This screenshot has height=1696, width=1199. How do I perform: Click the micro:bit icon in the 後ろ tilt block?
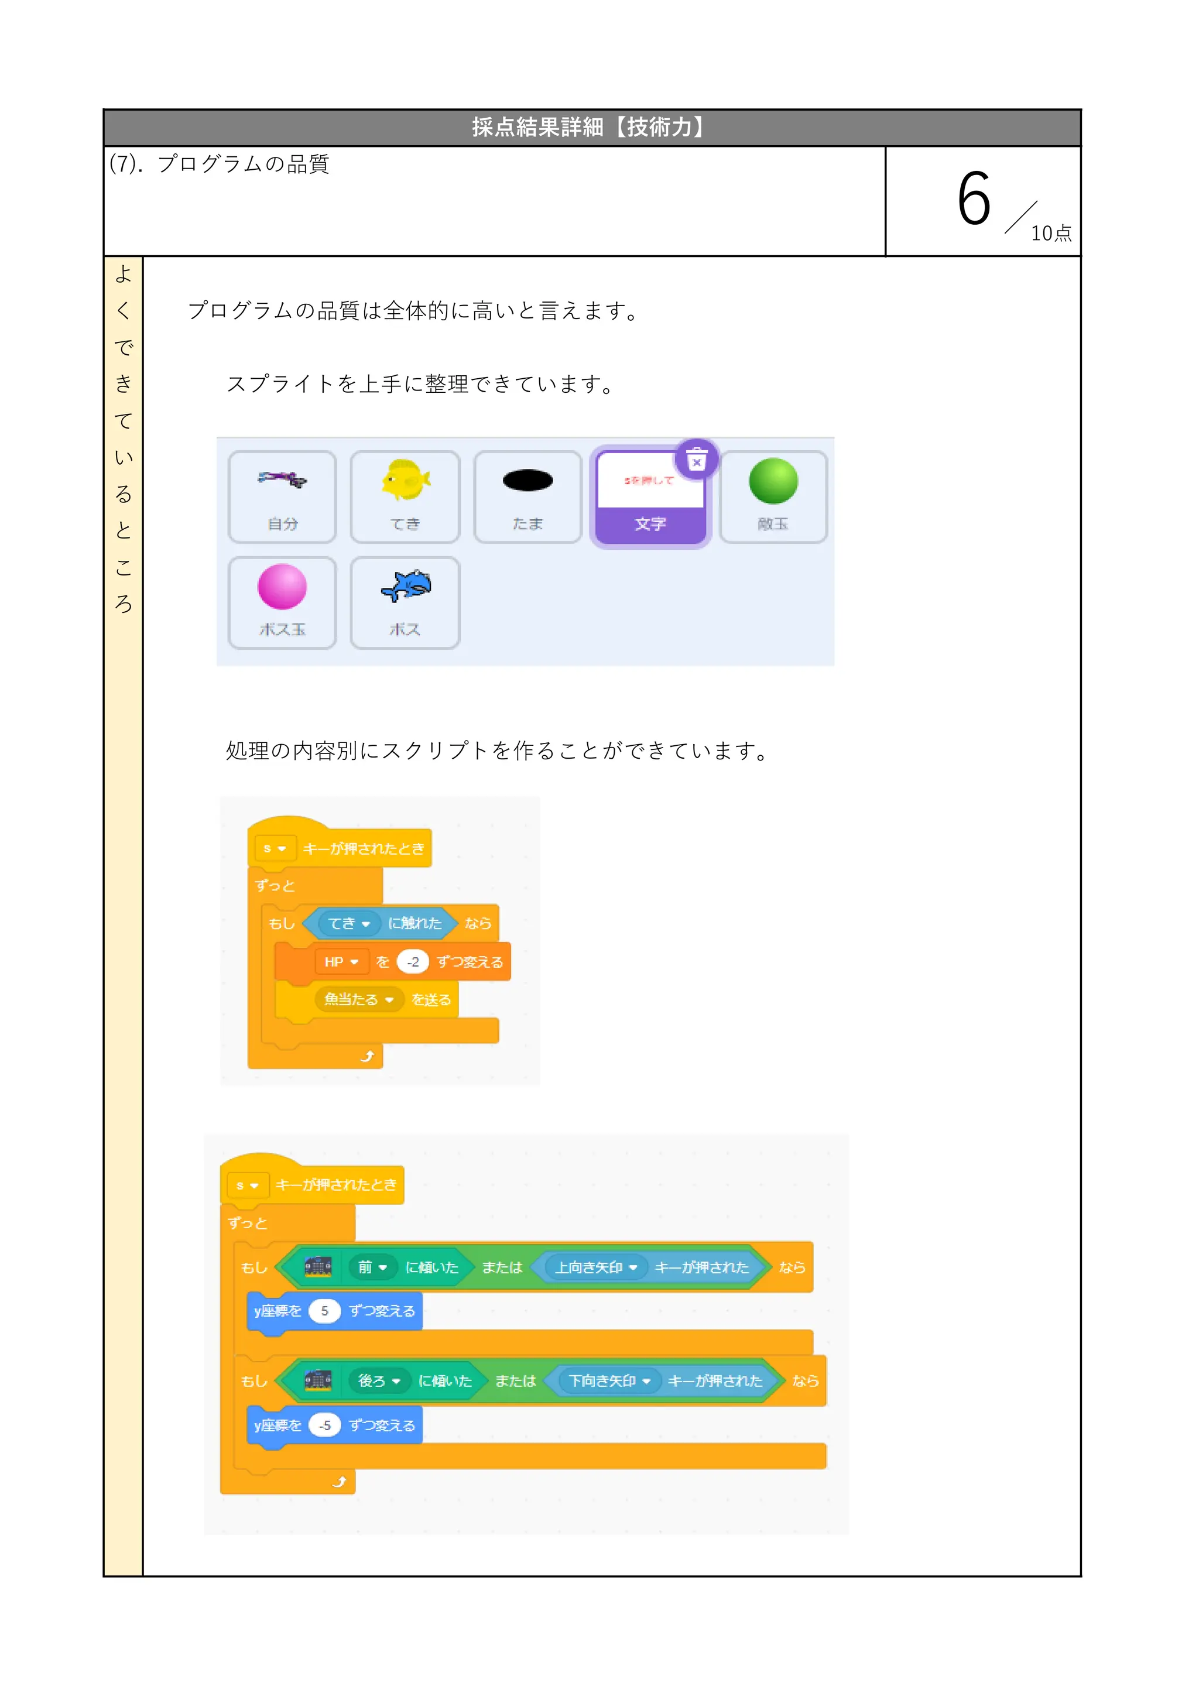pos(318,1380)
